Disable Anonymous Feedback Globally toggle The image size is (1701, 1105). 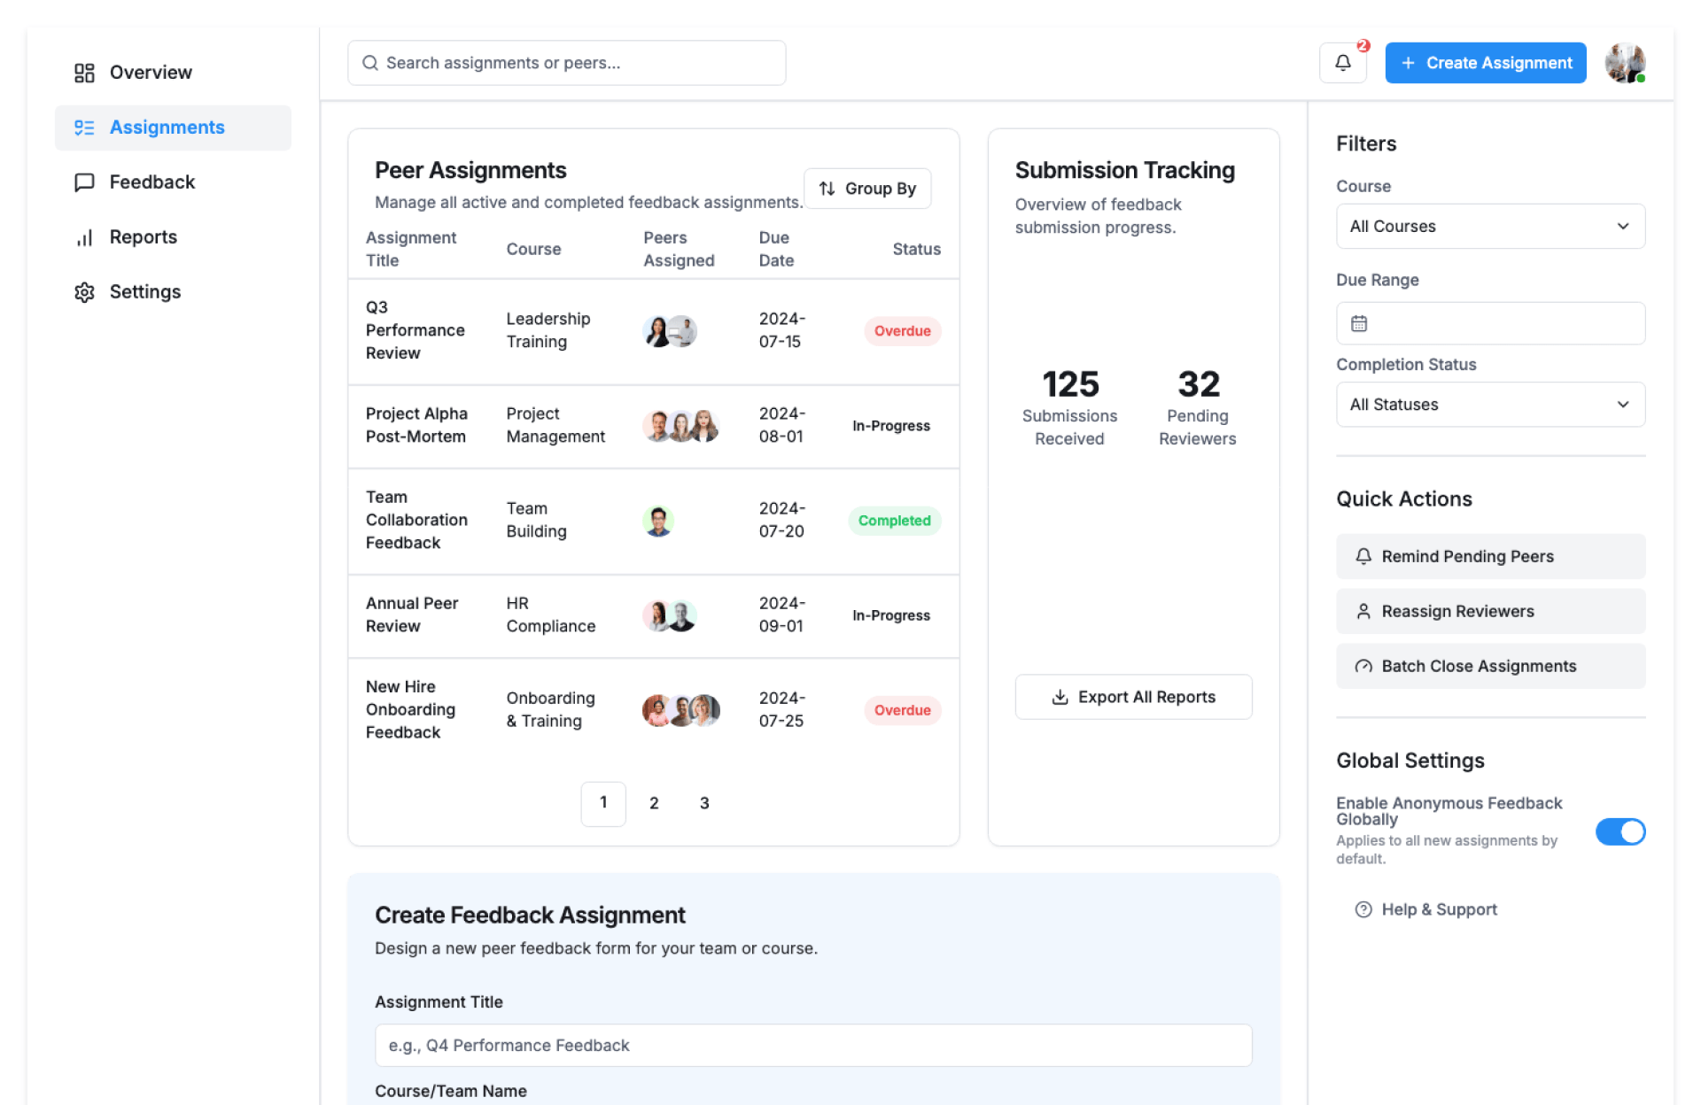(x=1619, y=831)
